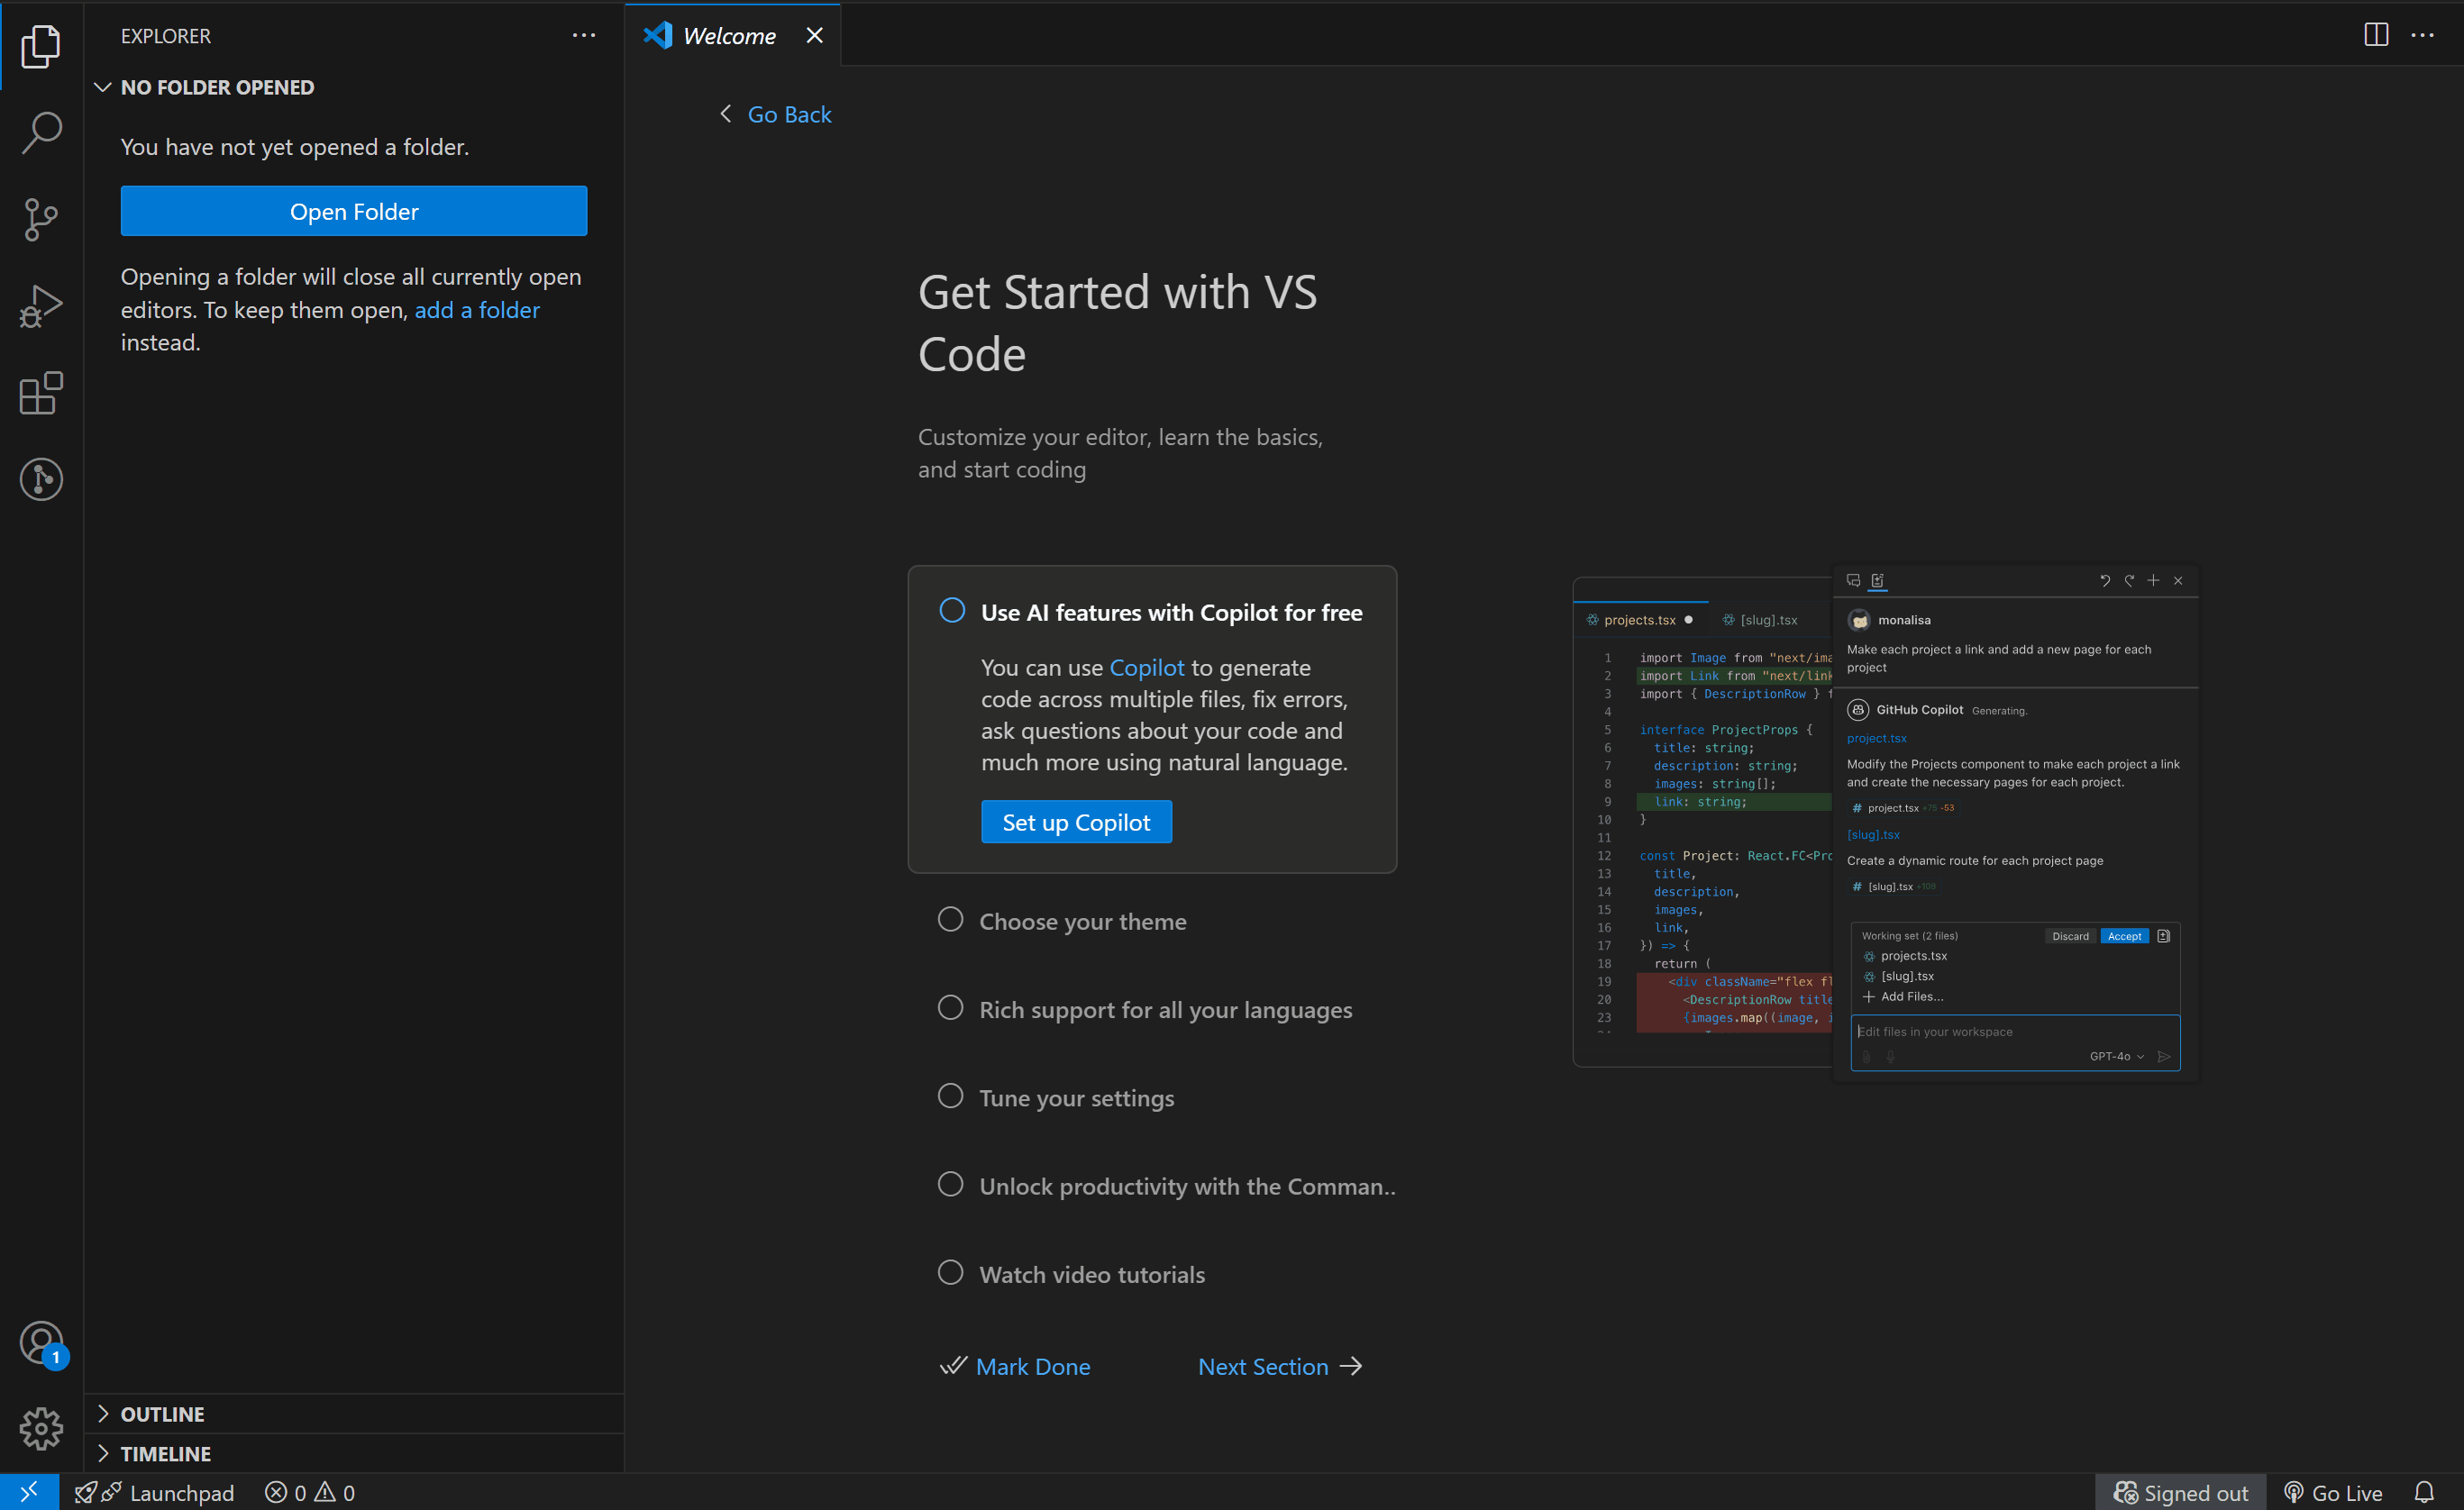Open editor more actions ellipsis
The width and height of the screenshot is (2464, 1510).
point(2422,35)
